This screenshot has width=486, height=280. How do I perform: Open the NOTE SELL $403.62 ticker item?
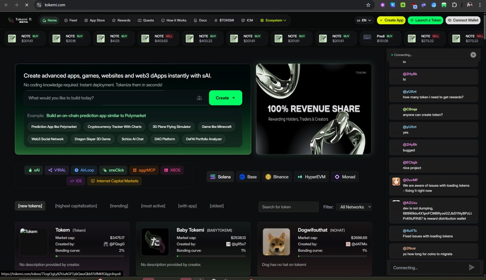[158, 38]
